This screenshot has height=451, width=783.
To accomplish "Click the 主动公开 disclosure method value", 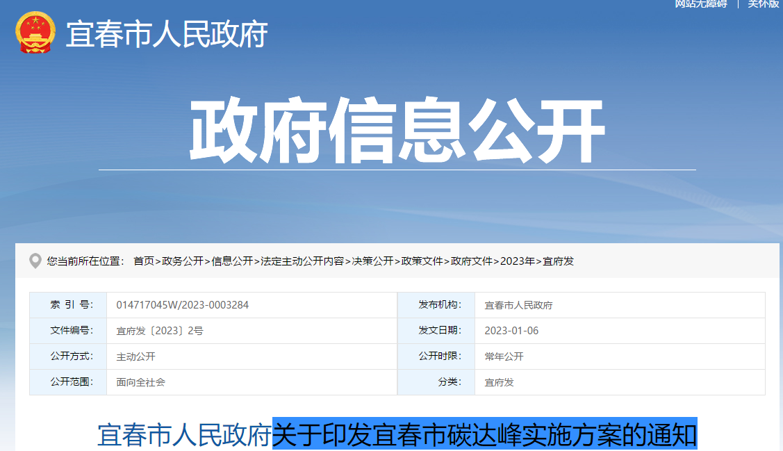I will coord(136,356).
